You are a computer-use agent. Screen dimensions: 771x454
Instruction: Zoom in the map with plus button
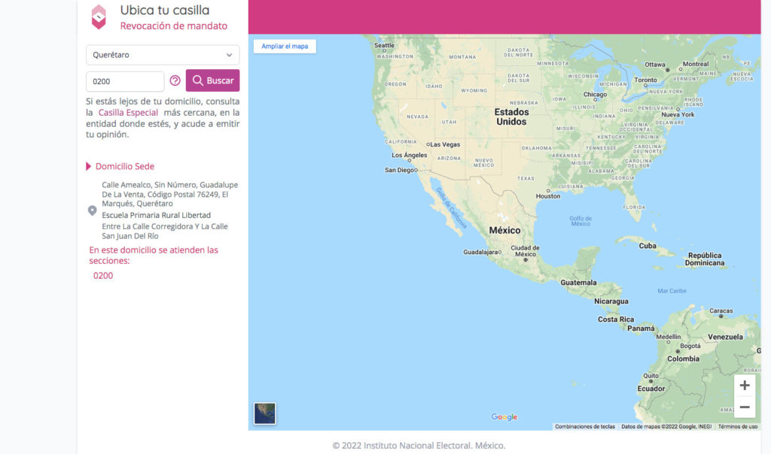[745, 386]
